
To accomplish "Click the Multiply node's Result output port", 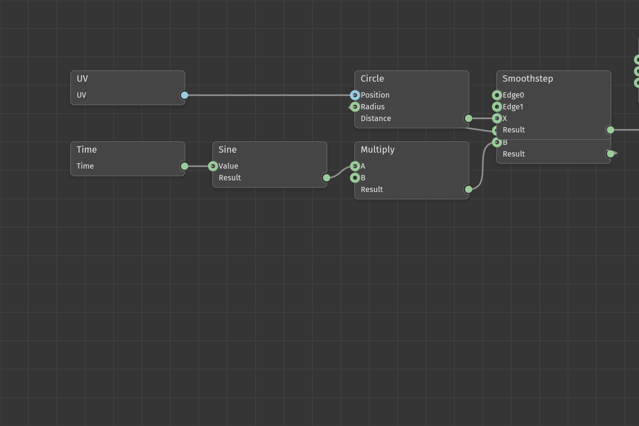I will click(x=469, y=190).
